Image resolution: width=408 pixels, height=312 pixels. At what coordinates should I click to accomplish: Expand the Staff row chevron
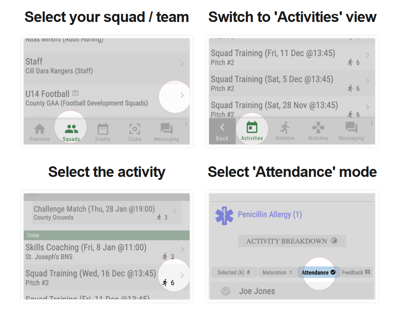[182, 64]
